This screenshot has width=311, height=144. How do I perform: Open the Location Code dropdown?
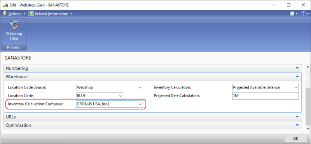click(121, 95)
